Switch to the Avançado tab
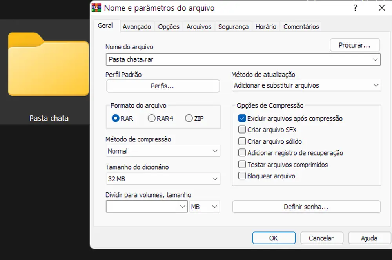This screenshot has height=260, width=392. click(137, 26)
